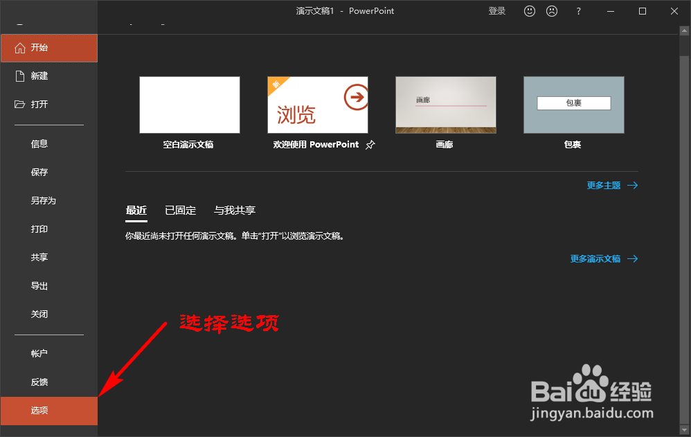691x437 pixels.
Task: Click the scrollbar down arrow
Action: 684,429
